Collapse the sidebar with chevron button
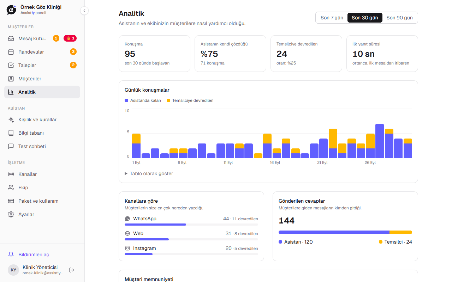The height and width of the screenshot is (282, 452). coord(84,11)
